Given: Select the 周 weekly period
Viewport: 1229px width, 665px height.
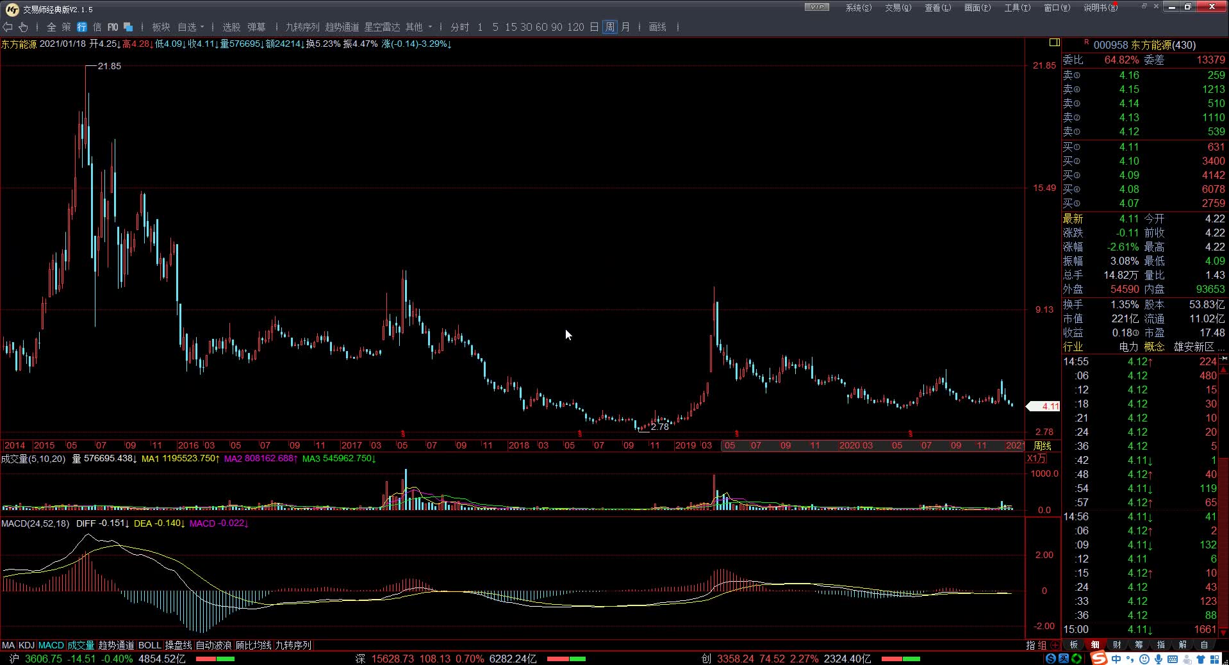Looking at the screenshot, I should (610, 27).
